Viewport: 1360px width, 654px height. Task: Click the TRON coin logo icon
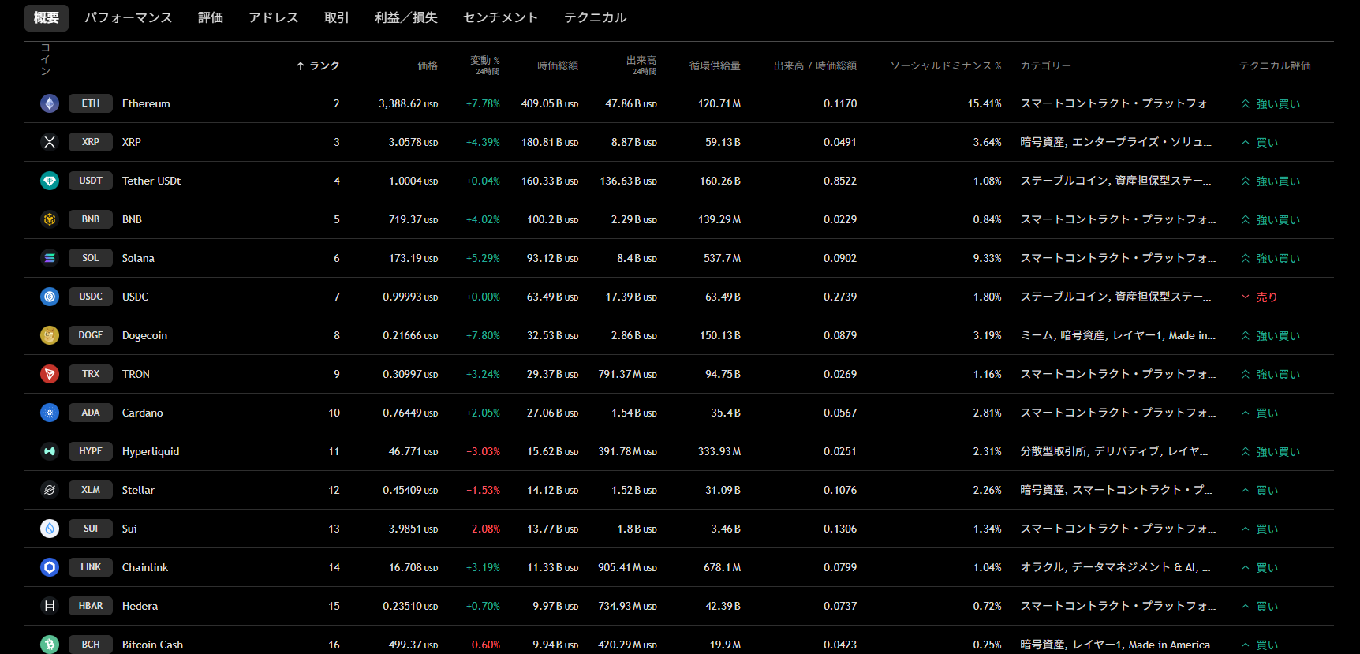pos(50,374)
